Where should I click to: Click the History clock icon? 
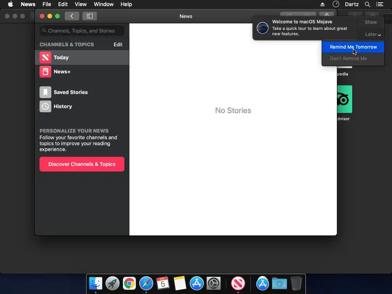coord(45,106)
